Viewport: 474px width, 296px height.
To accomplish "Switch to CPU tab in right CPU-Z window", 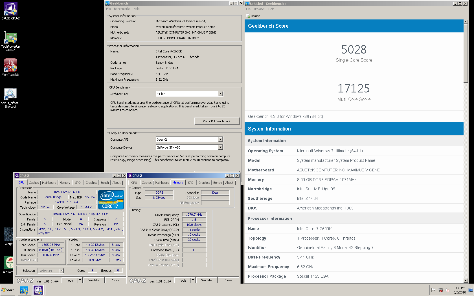I will tap(134, 183).
